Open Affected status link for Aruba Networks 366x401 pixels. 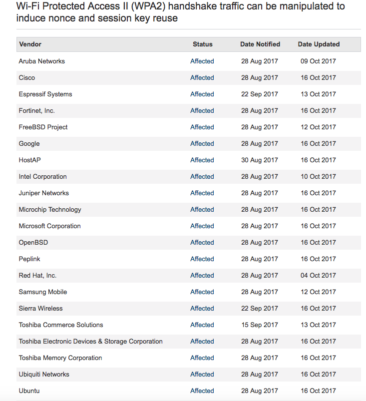click(202, 61)
